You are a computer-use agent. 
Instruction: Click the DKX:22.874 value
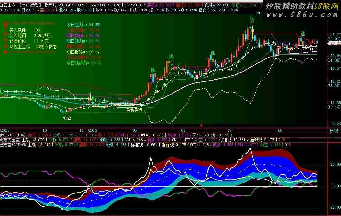[86, 5]
